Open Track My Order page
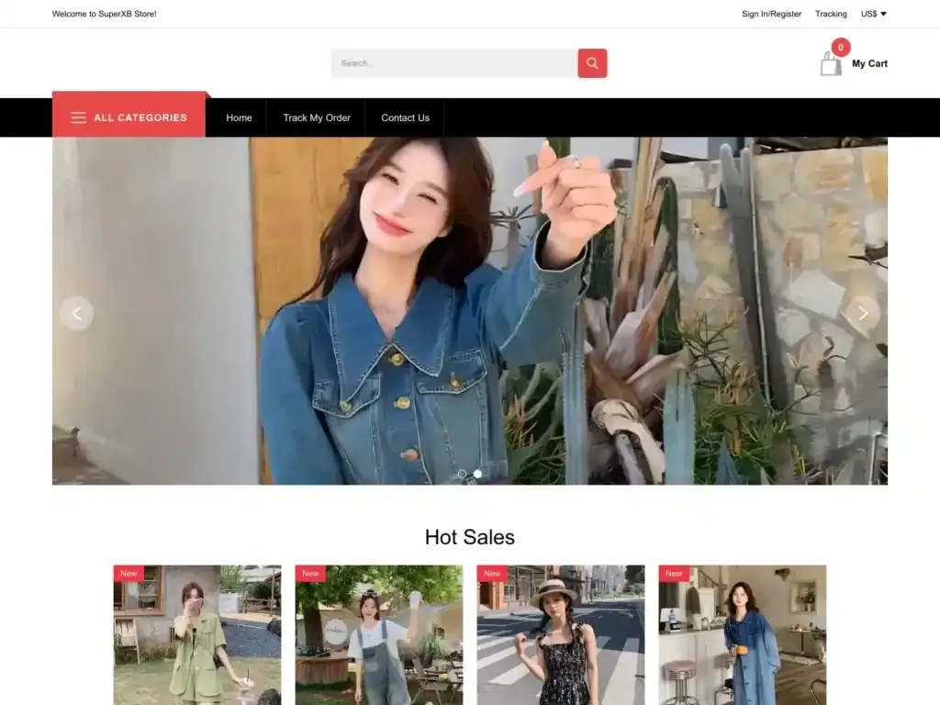940x705 pixels. pos(317,117)
